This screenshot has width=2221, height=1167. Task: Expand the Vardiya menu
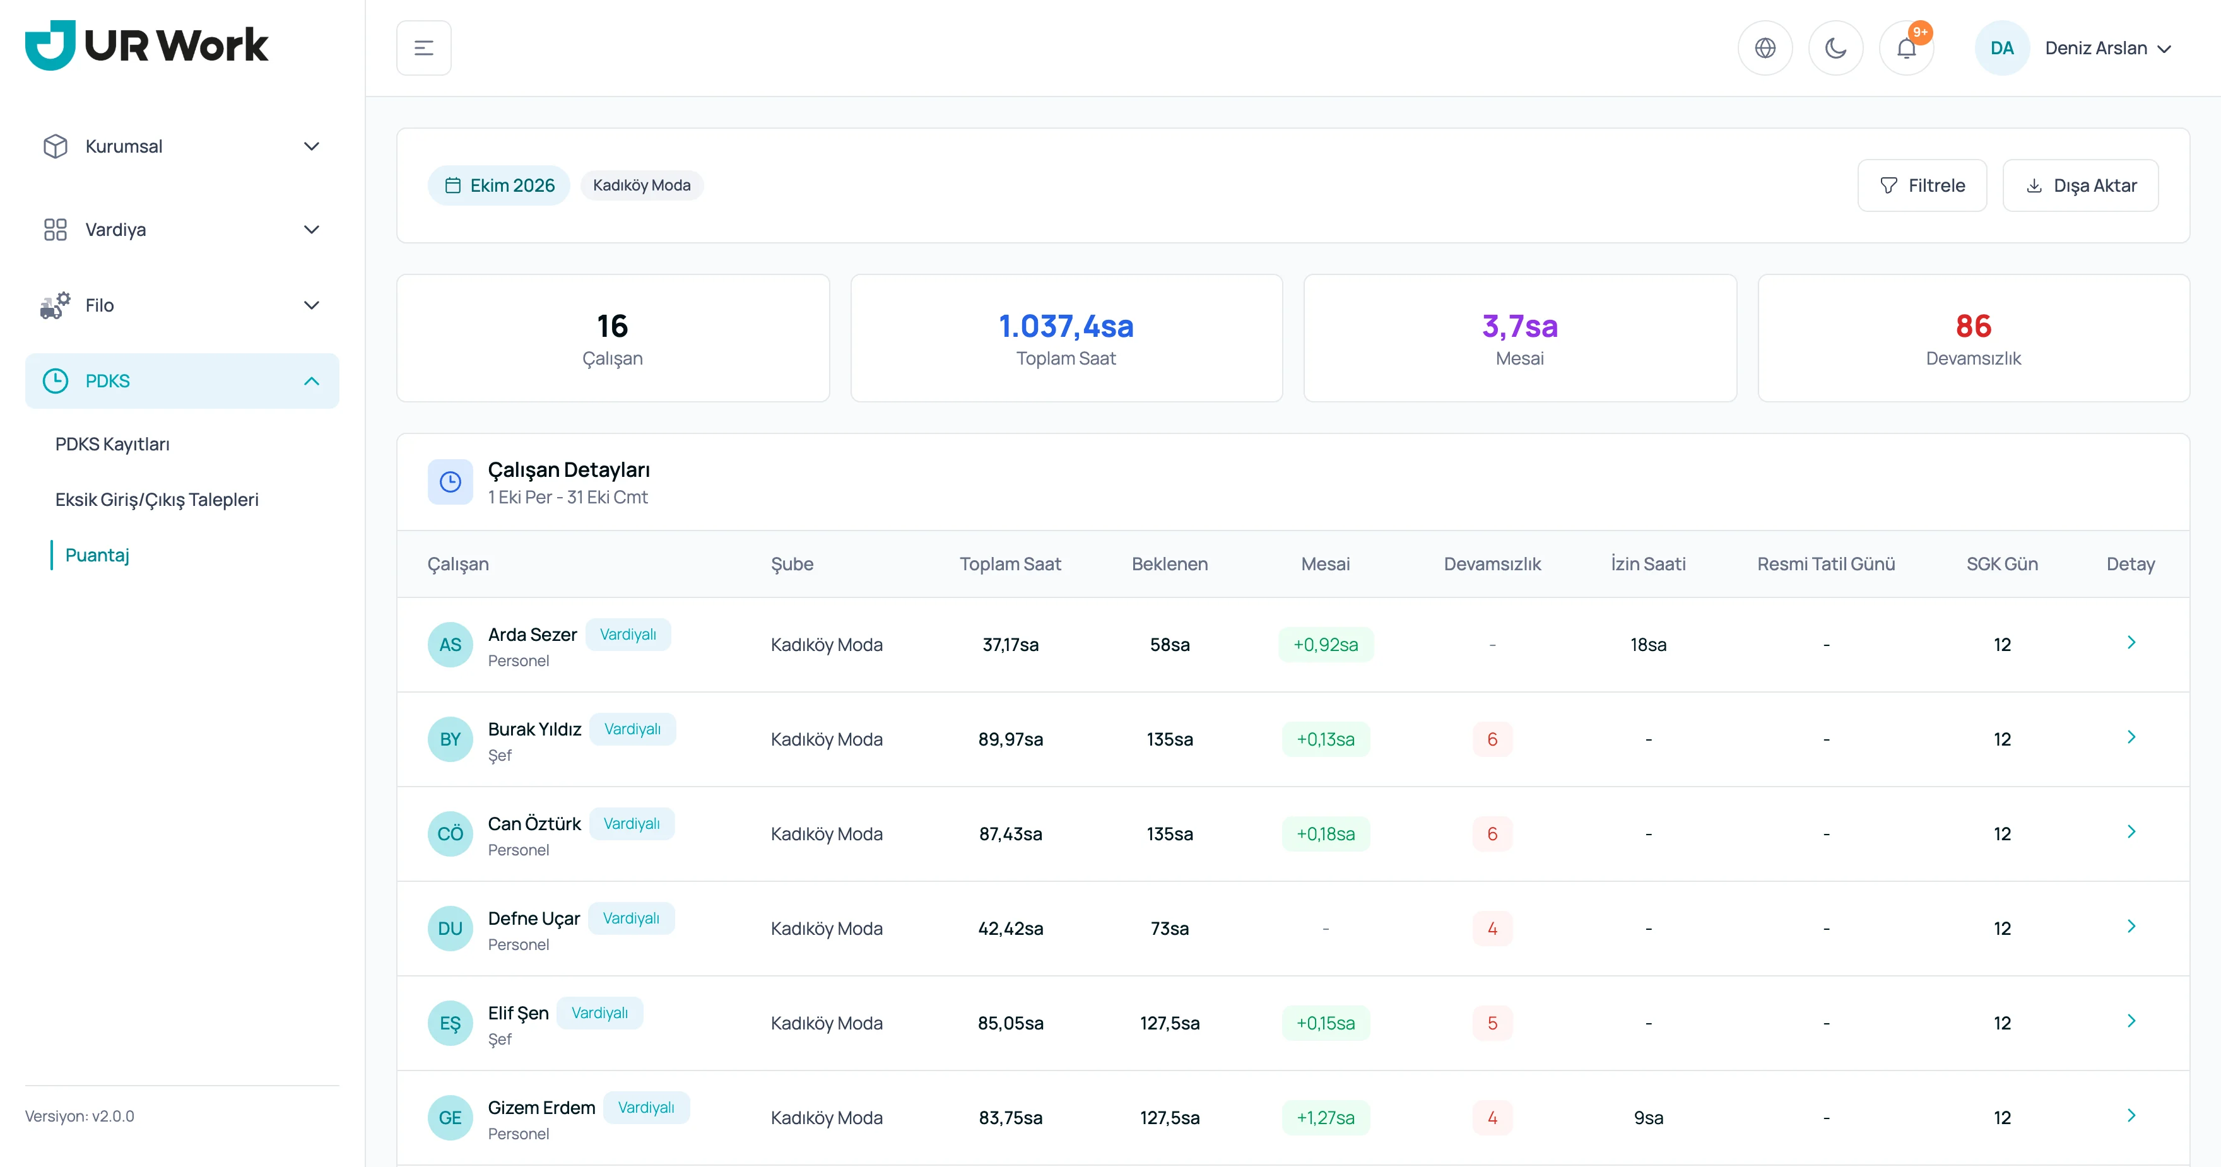pos(182,229)
